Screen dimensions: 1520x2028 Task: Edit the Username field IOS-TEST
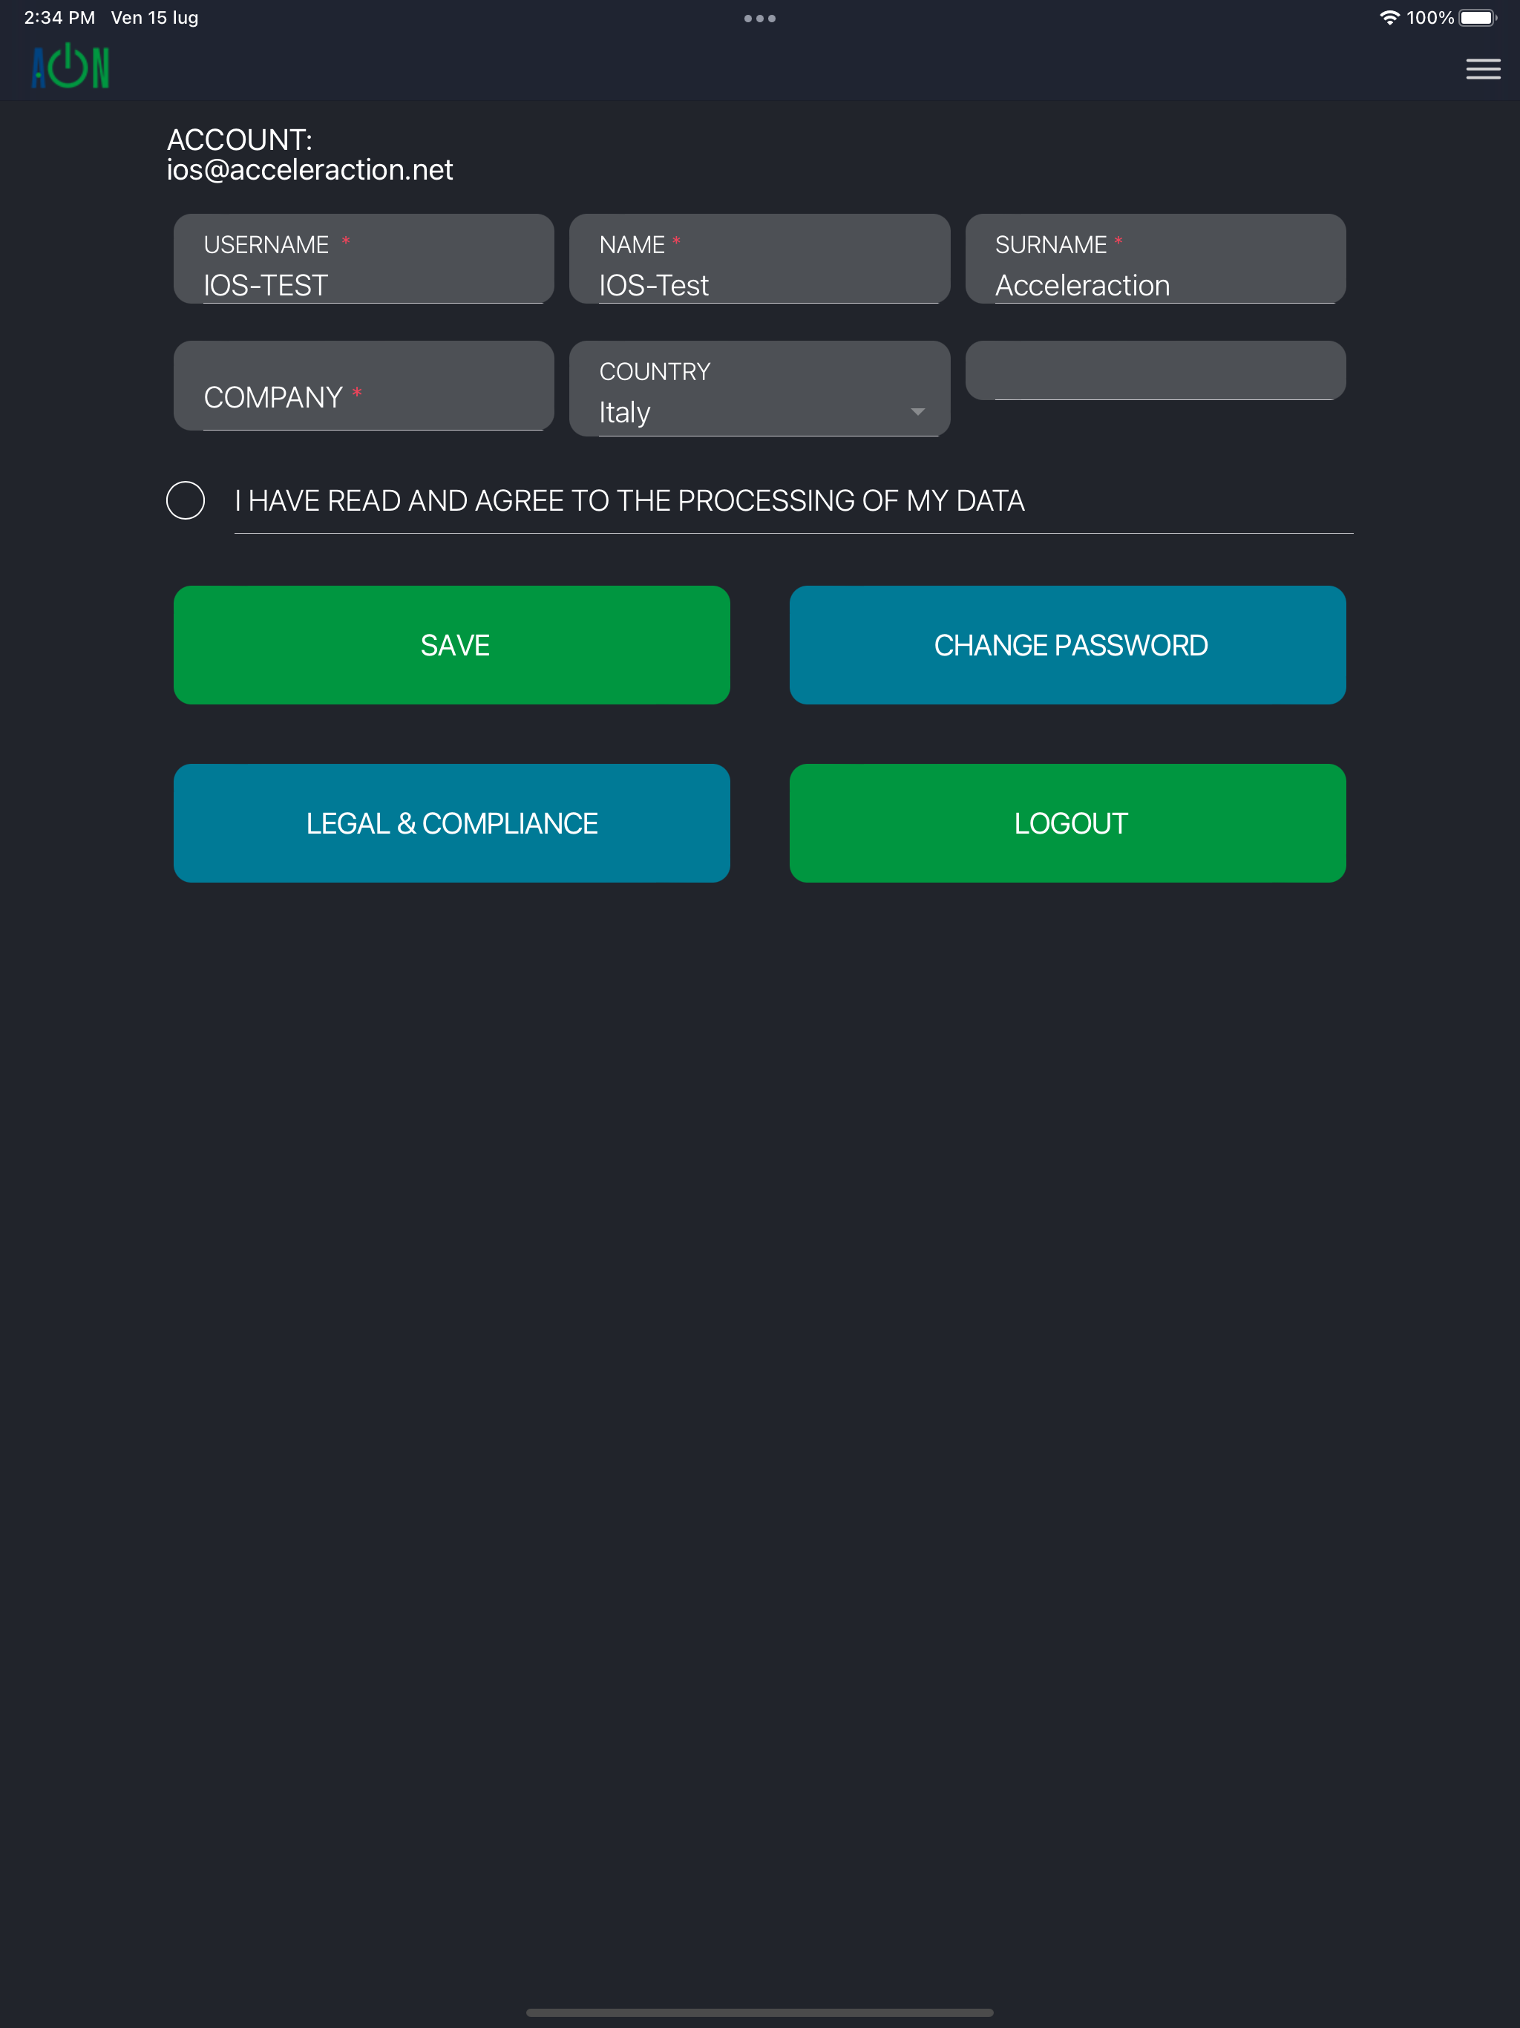click(364, 260)
